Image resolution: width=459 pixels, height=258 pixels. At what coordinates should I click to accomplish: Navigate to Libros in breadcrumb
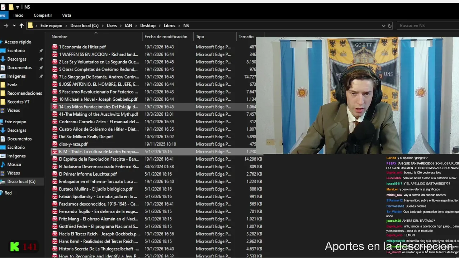[170, 26]
